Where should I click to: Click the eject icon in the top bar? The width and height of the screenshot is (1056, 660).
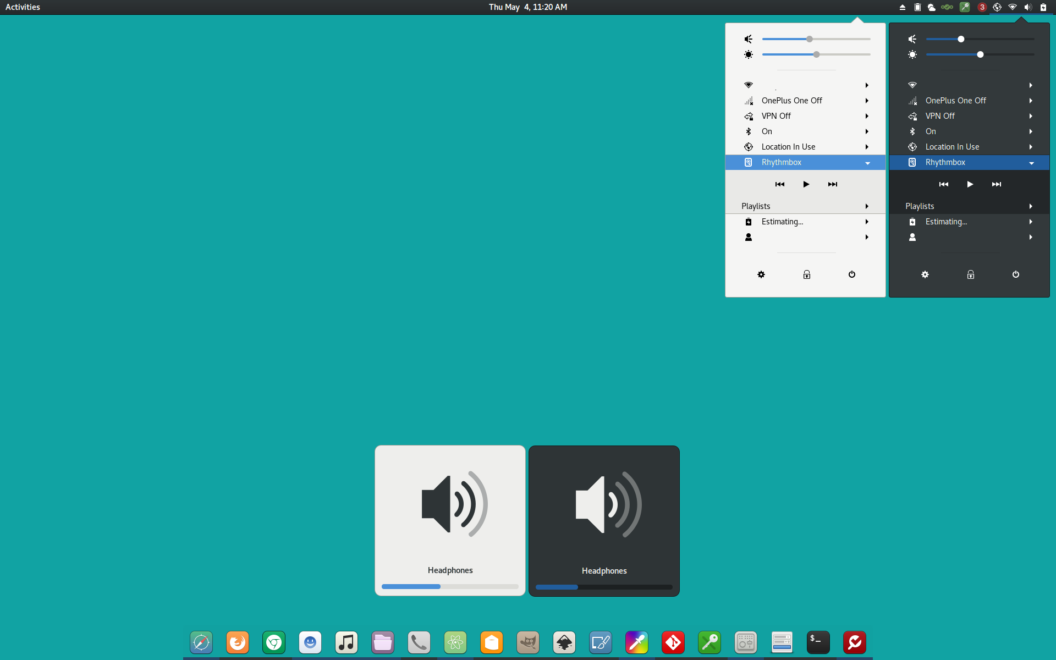[x=903, y=7]
